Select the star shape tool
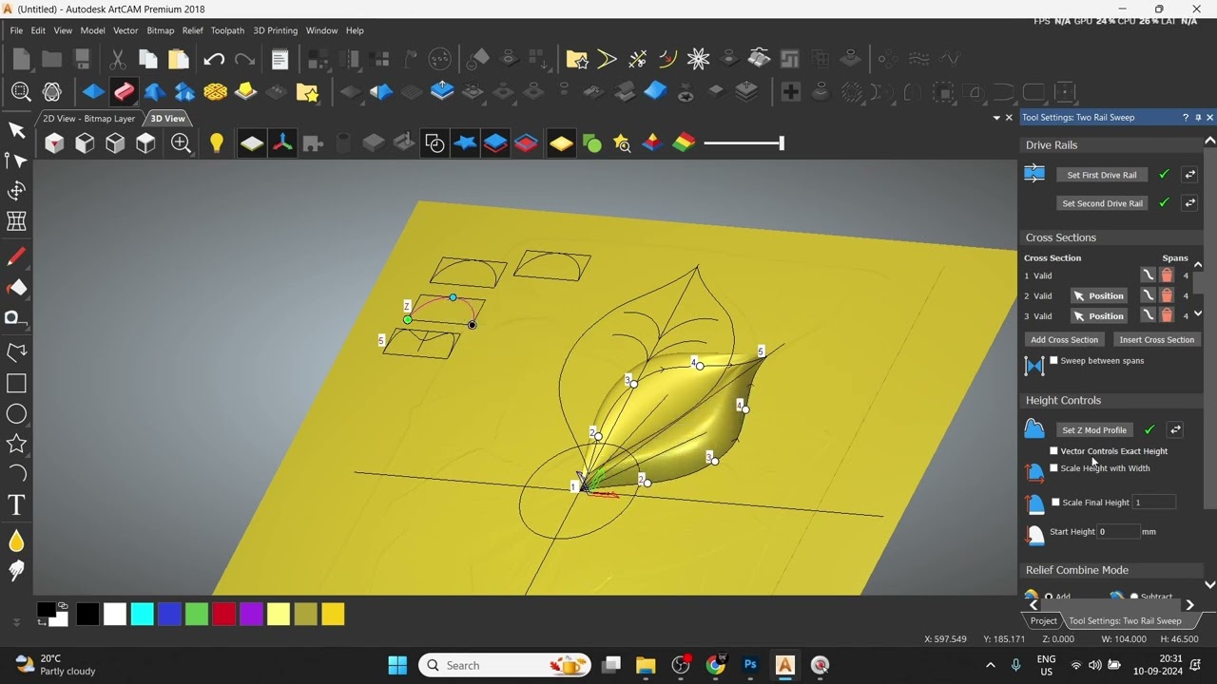The width and height of the screenshot is (1217, 684). [x=16, y=444]
